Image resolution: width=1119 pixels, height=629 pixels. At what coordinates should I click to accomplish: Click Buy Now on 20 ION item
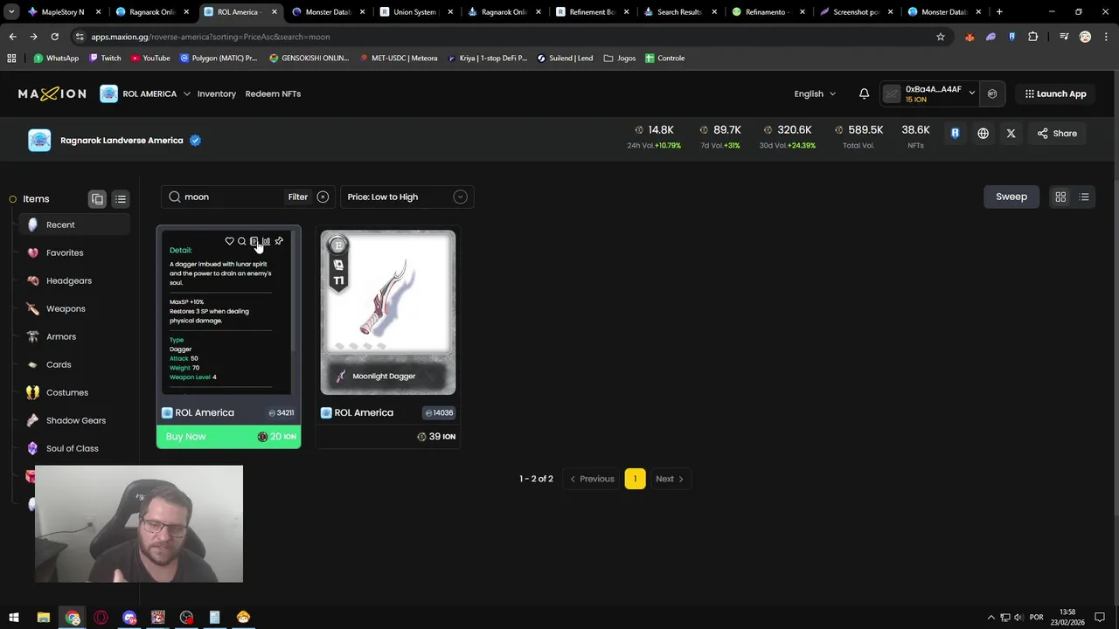pos(229,437)
